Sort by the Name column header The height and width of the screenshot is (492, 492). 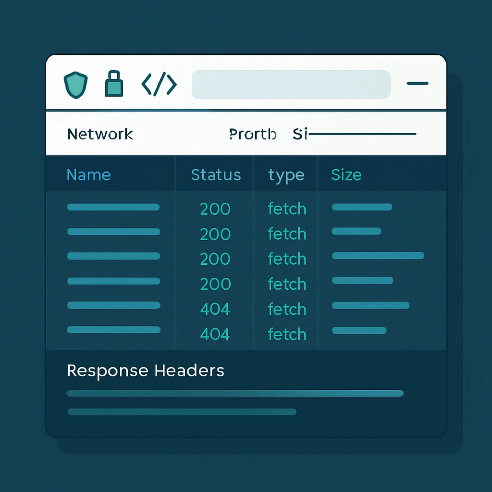[x=89, y=175]
